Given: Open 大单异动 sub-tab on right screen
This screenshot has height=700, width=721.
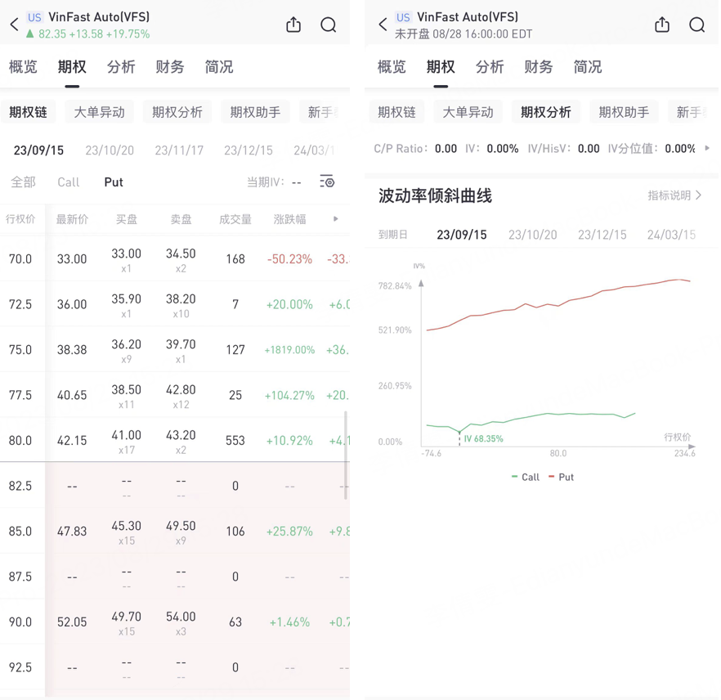Looking at the screenshot, I should (x=468, y=112).
